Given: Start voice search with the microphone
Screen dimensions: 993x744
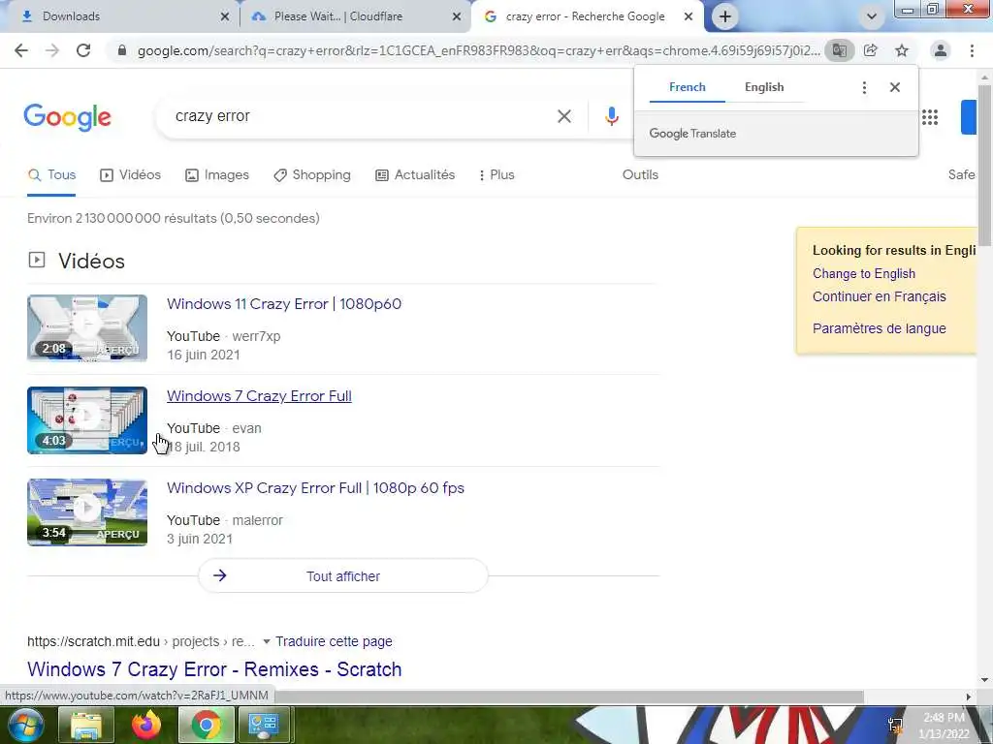Looking at the screenshot, I should click(x=611, y=116).
